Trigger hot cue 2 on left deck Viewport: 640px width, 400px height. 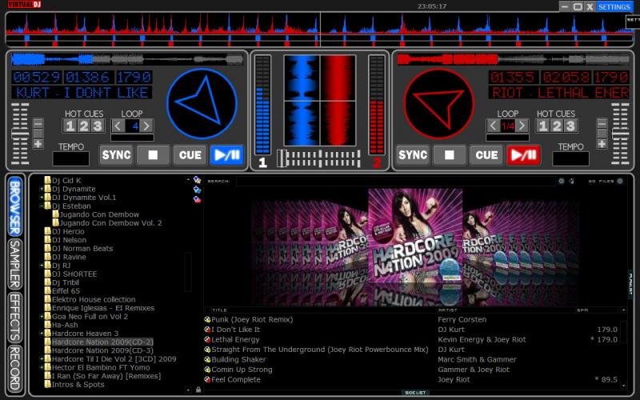point(84,126)
